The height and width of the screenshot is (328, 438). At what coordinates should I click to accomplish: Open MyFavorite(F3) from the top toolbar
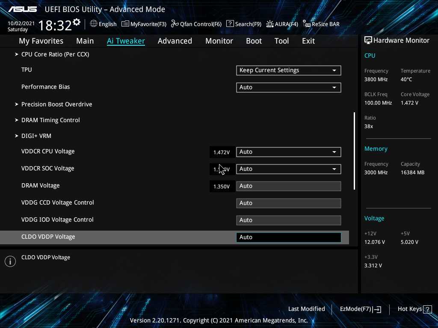coord(144,24)
